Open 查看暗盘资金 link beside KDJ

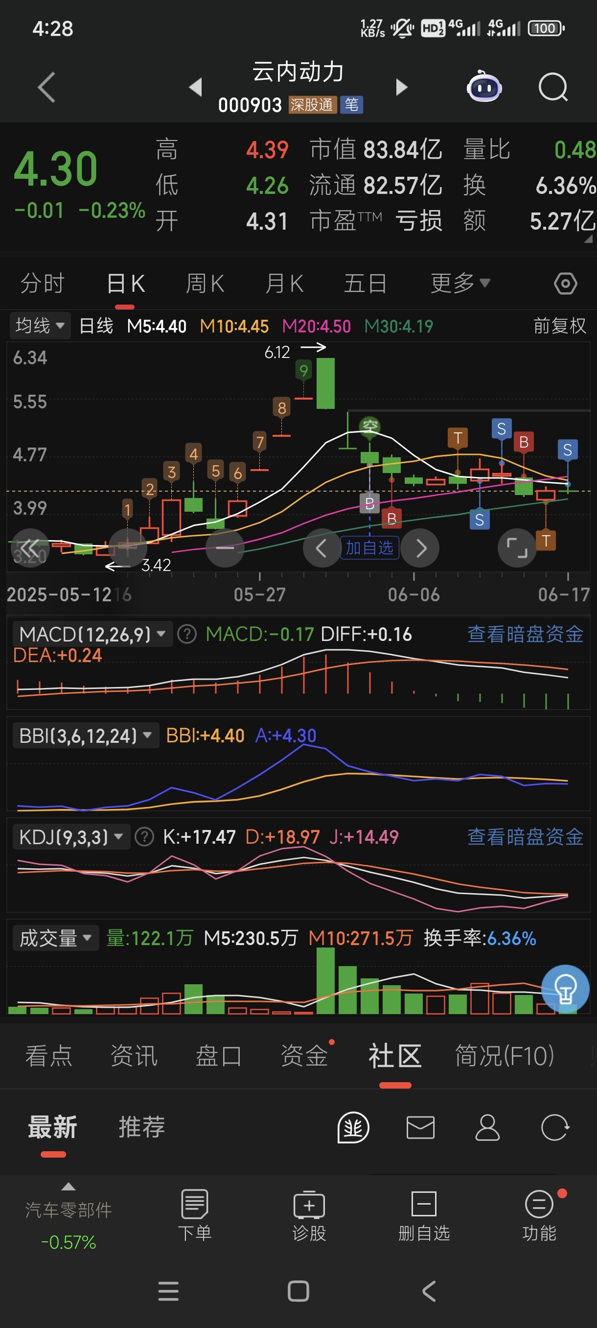pyautogui.click(x=526, y=837)
